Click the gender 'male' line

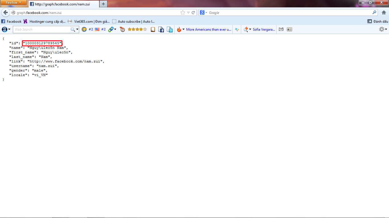point(28,70)
